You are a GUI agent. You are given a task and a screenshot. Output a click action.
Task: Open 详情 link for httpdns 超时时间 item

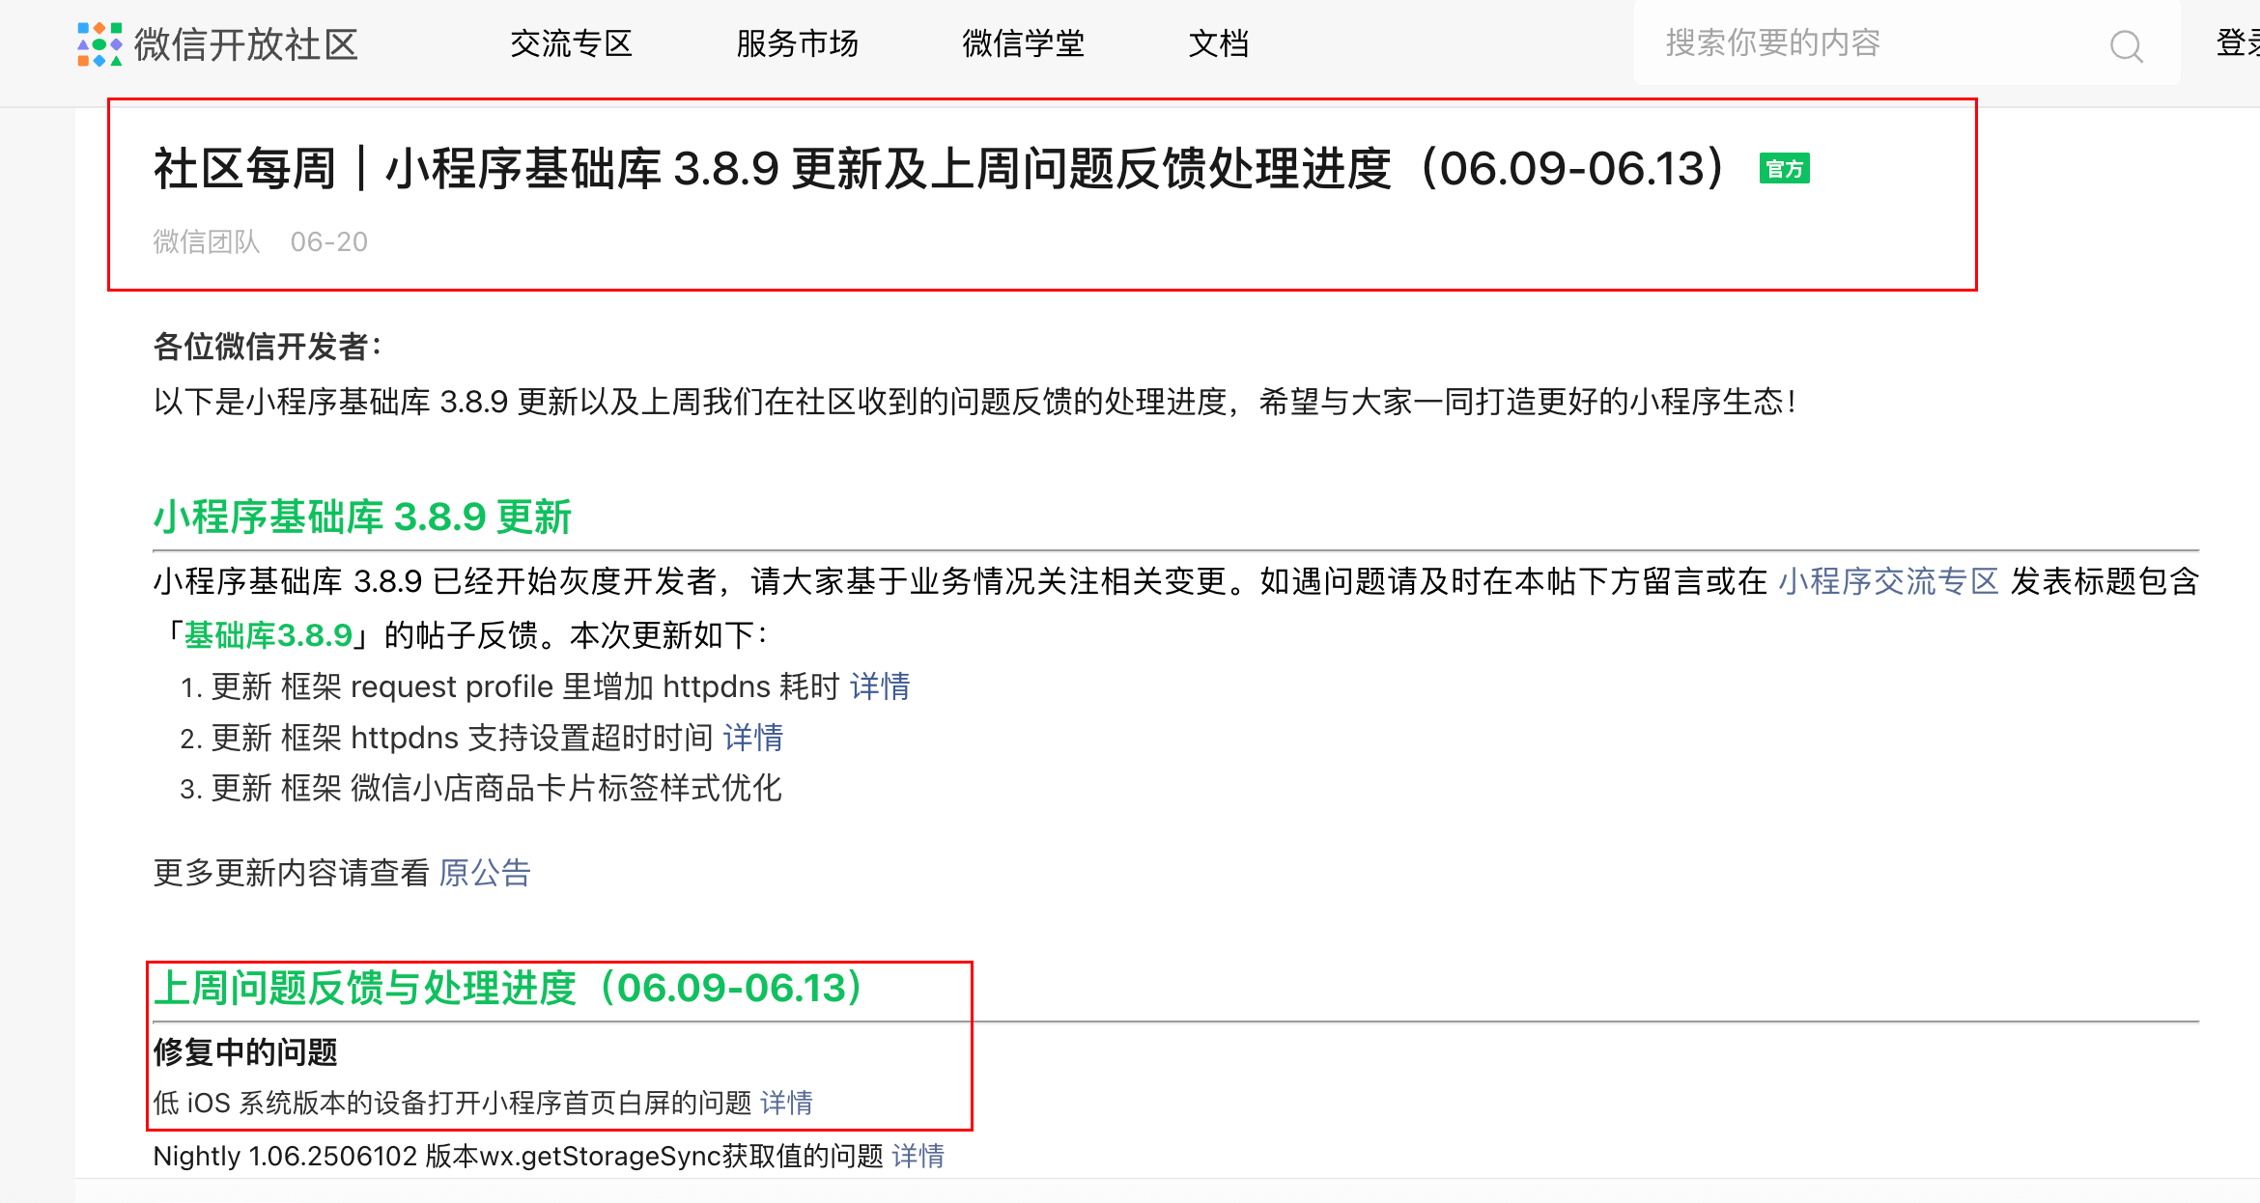click(x=752, y=738)
